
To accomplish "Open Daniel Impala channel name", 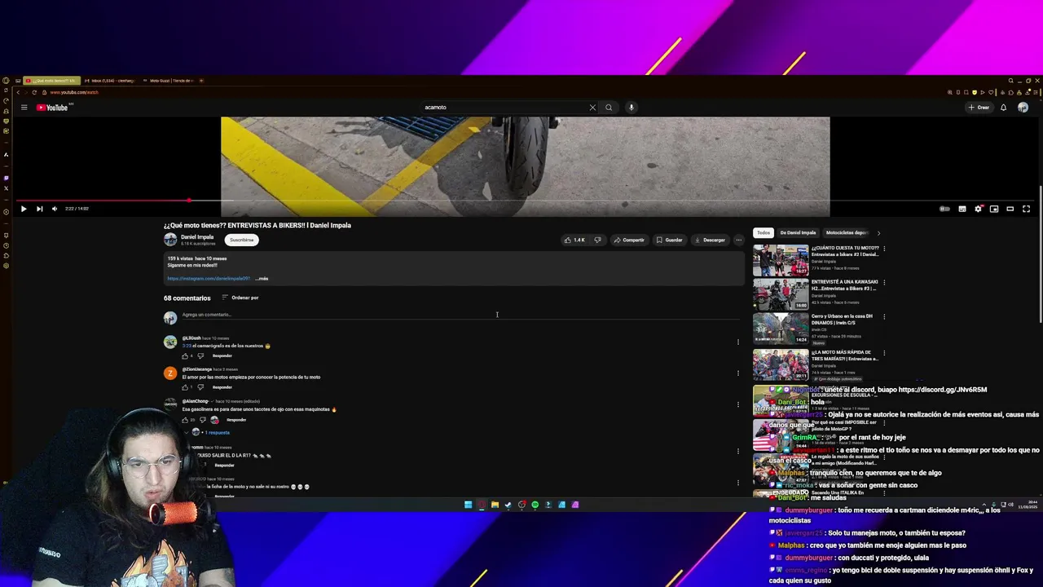I will pos(197,237).
